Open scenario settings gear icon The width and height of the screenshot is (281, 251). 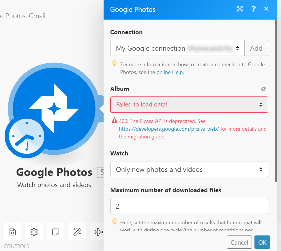34,232
